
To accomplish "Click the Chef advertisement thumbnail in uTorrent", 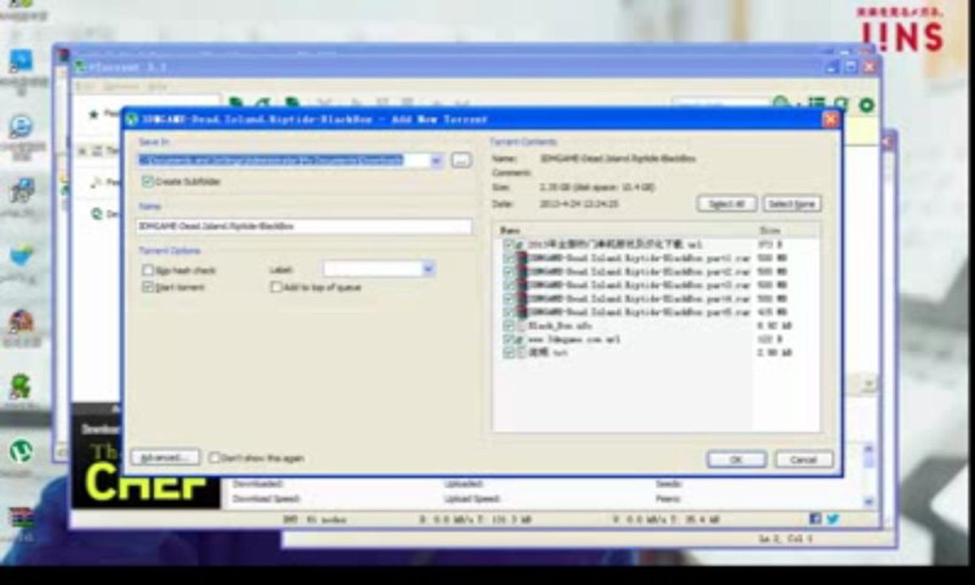I will (145, 456).
